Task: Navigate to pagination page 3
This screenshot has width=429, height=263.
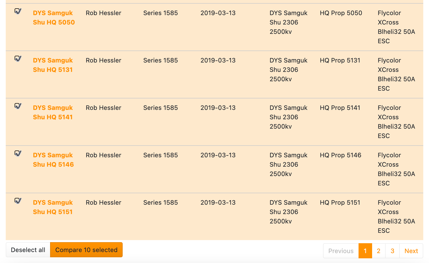Action: point(392,251)
